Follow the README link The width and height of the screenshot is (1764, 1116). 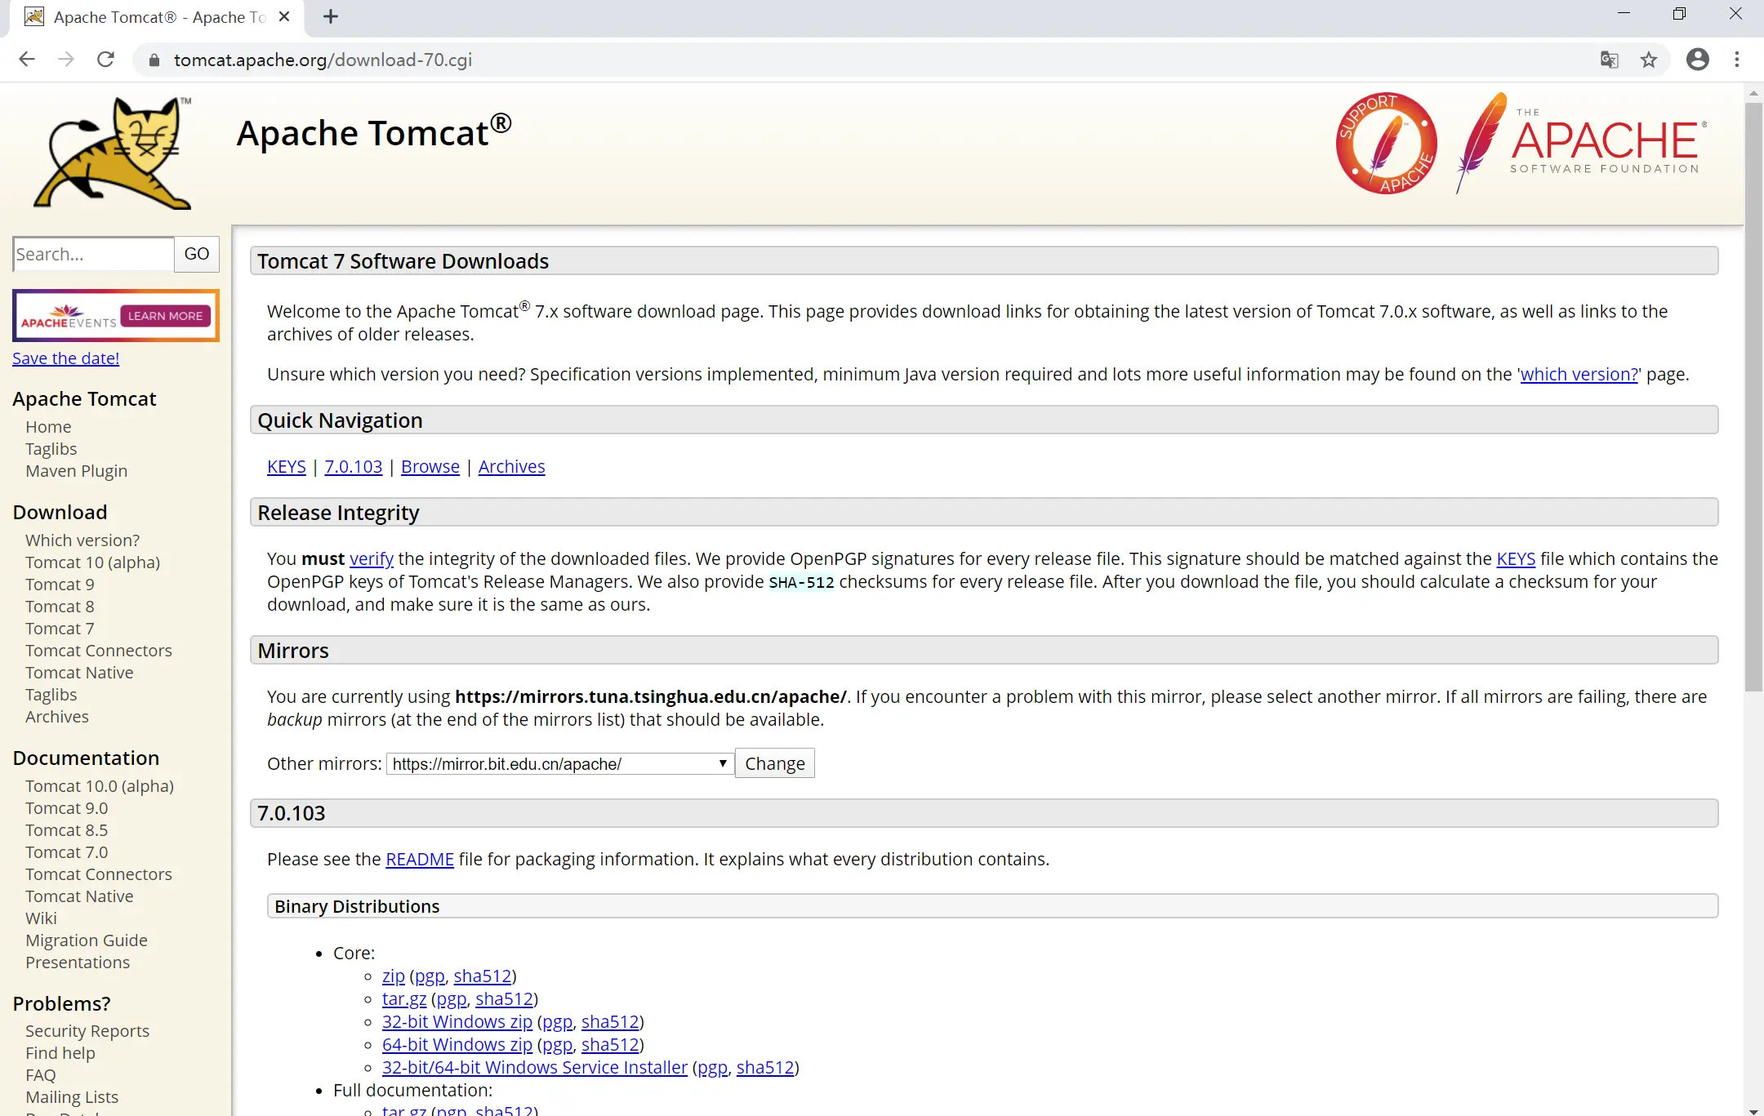point(419,859)
